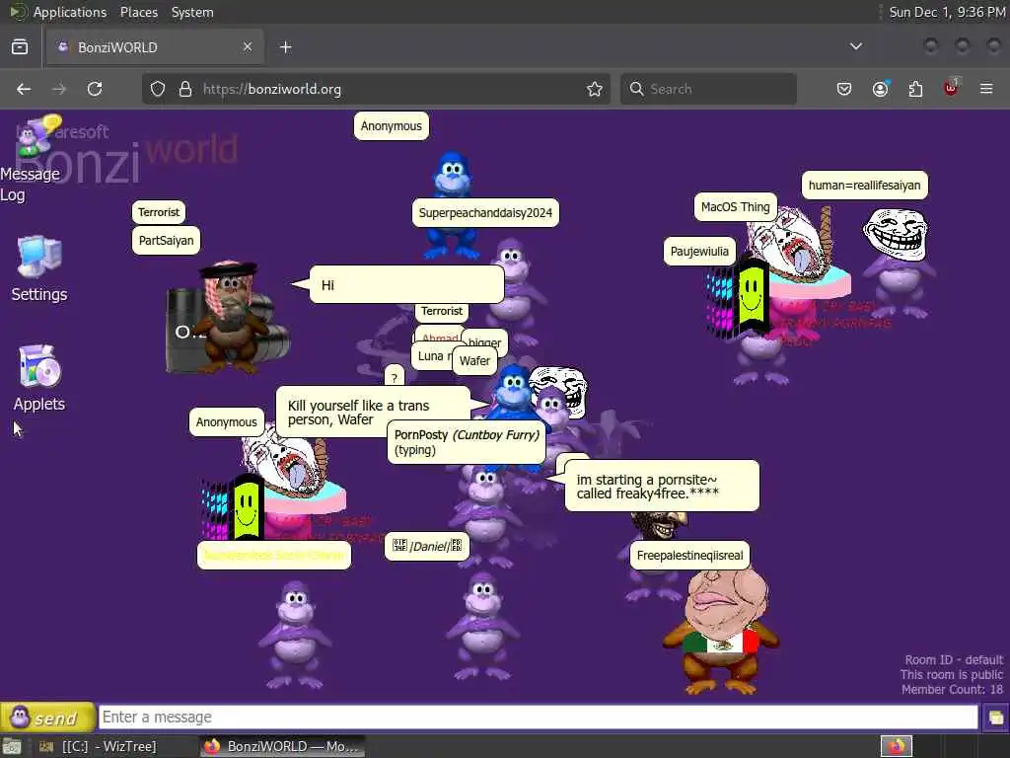Screen dimensions: 1010x758
Task: Open the Firefox account icon
Action: pyautogui.click(x=880, y=89)
